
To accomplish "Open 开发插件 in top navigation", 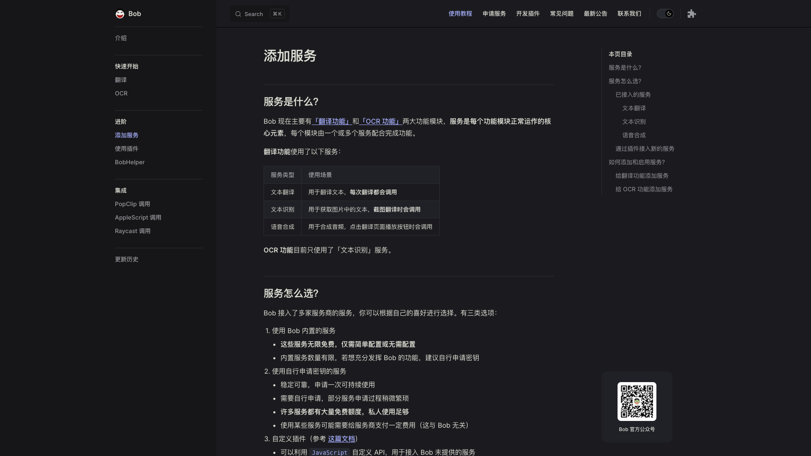I will pyautogui.click(x=528, y=14).
